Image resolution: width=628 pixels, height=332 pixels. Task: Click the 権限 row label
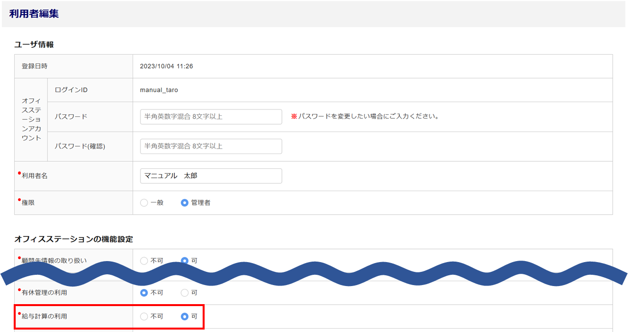28,203
